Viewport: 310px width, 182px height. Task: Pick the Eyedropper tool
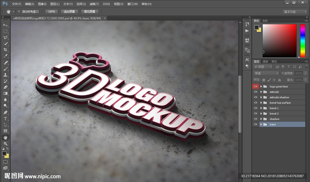(x=5, y=56)
